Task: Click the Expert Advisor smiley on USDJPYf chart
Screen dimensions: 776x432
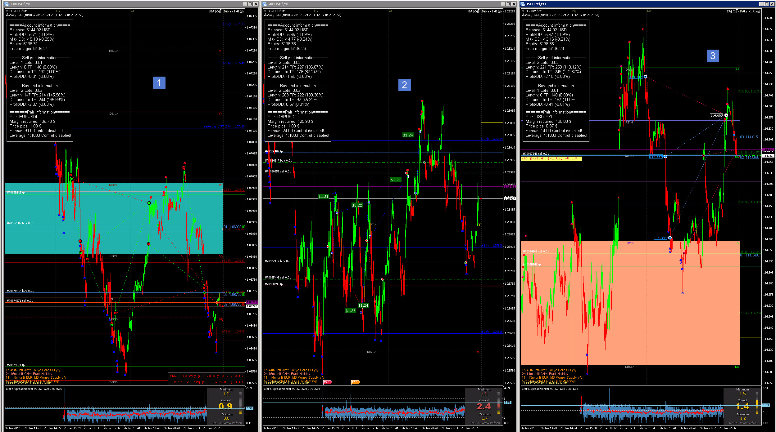Action: [758, 11]
